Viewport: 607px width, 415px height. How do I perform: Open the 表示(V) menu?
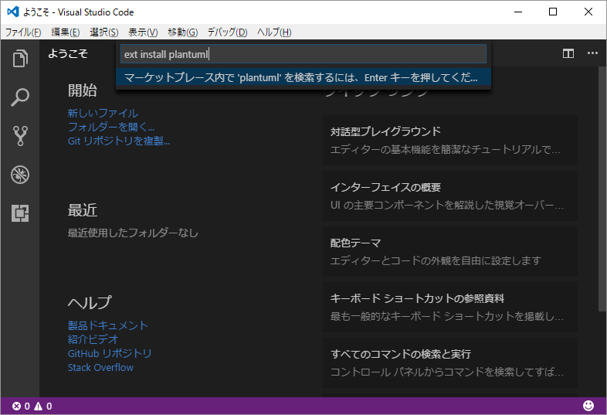143,32
